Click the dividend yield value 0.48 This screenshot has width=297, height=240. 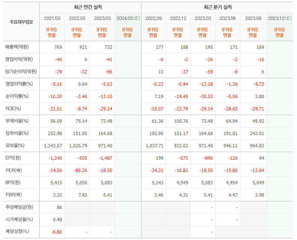58,220
